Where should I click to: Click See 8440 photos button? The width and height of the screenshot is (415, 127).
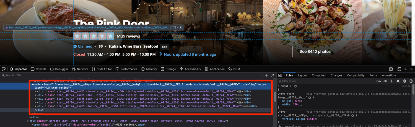315,51
